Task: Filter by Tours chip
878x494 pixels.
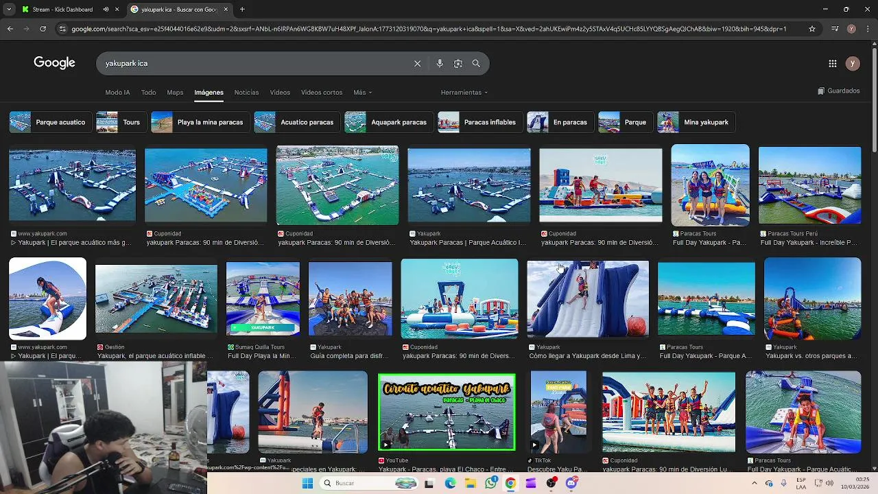Action: (121, 122)
